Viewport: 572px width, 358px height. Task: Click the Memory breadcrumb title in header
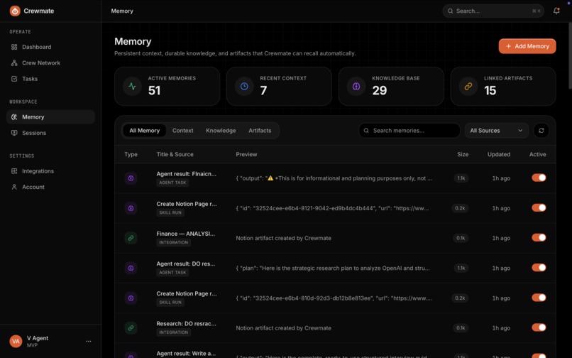point(122,11)
